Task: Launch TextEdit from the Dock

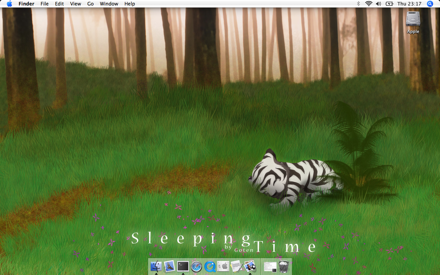Action: click(x=236, y=266)
